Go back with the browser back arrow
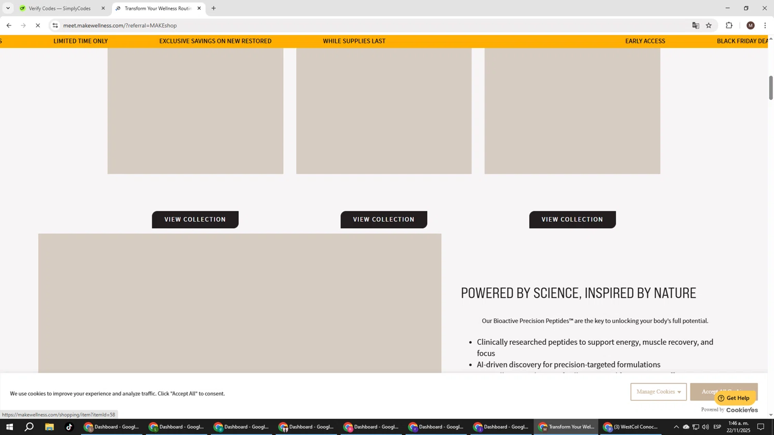The image size is (774, 435). (x=9, y=25)
